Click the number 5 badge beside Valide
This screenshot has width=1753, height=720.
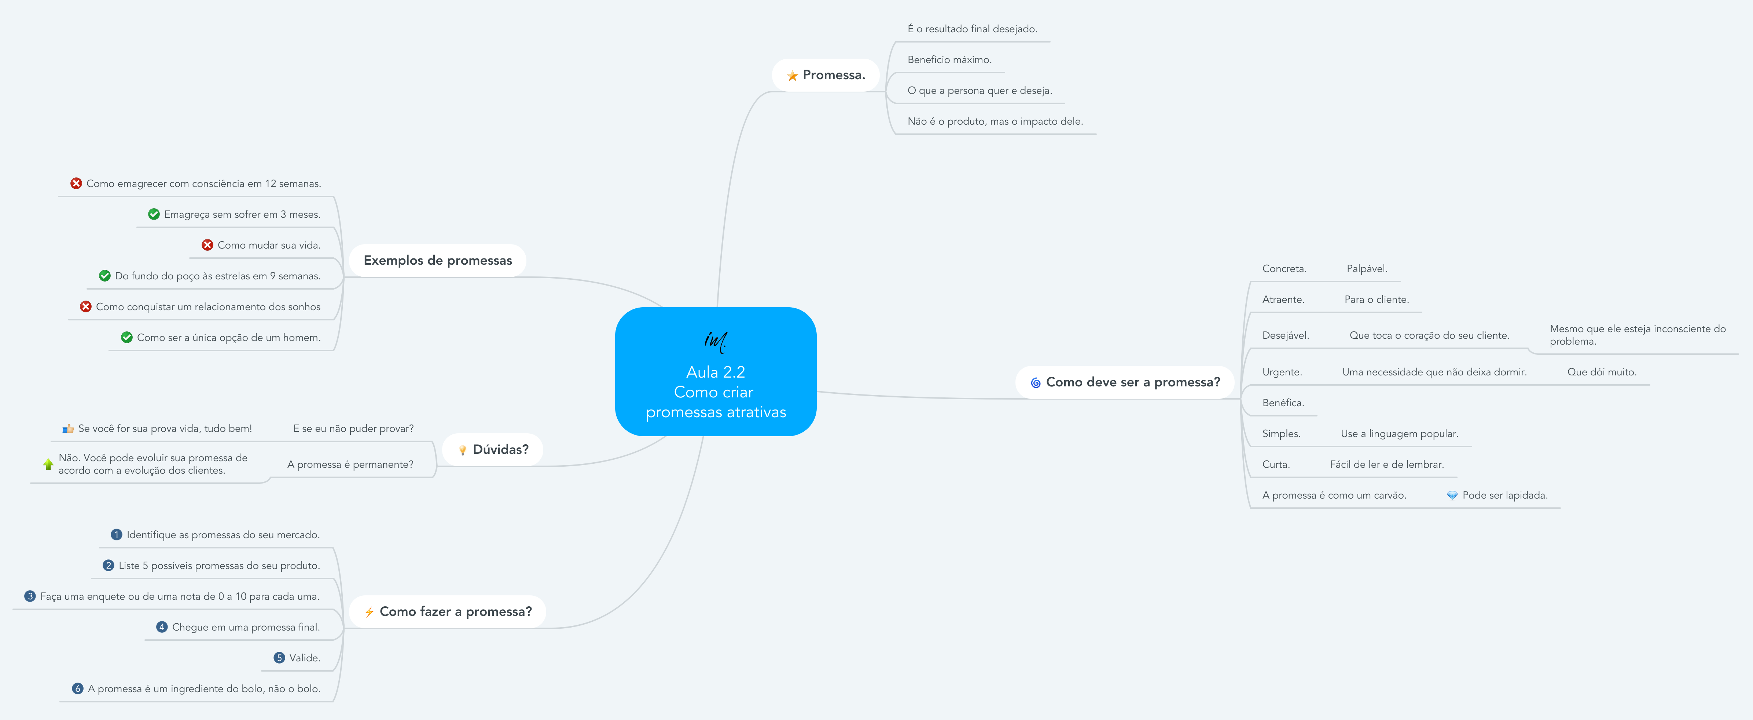click(279, 658)
